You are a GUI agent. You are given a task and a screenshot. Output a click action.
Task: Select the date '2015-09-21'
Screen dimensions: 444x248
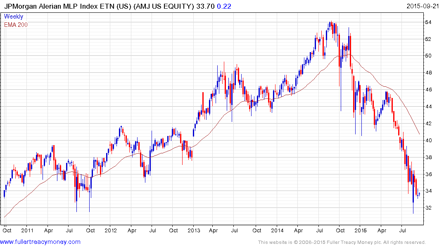(x=423, y=6)
